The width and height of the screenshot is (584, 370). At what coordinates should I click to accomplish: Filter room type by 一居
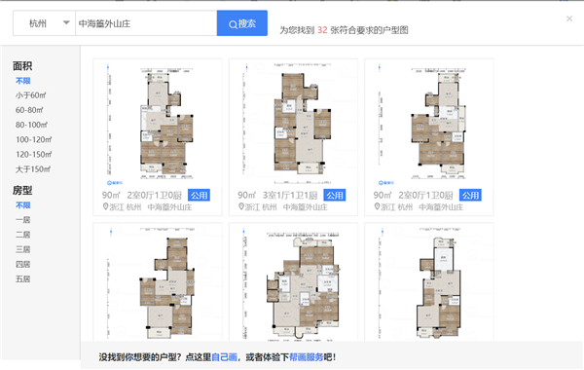click(22, 220)
